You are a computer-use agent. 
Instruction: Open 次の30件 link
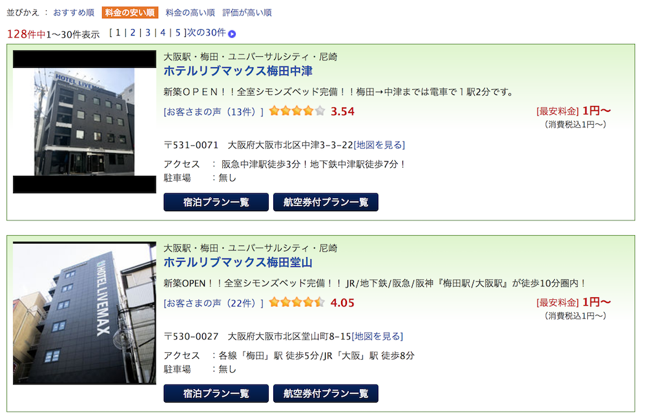[x=207, y=32]
